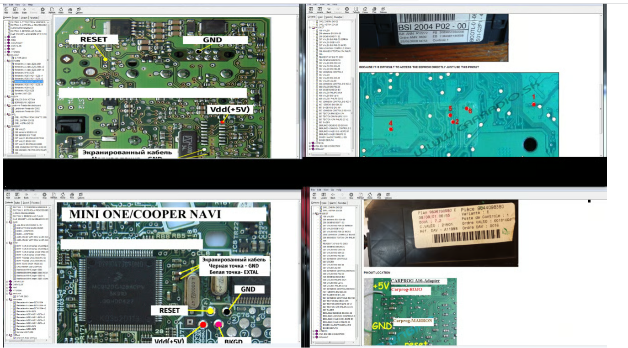Refresh the page in the top-right window
628x348 pixels.
[x=356, y=10]
